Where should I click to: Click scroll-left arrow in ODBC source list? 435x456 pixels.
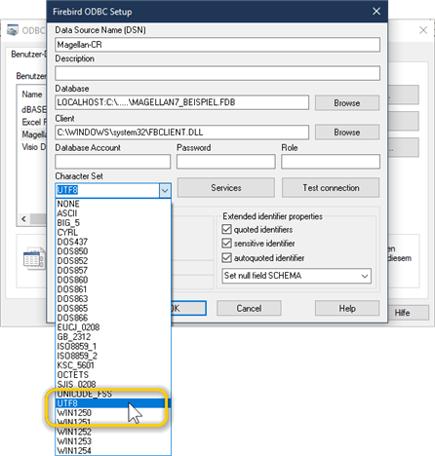[23, 219]
